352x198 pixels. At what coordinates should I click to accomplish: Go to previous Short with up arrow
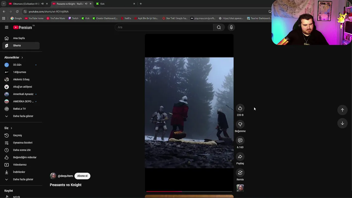click(342, 110)
